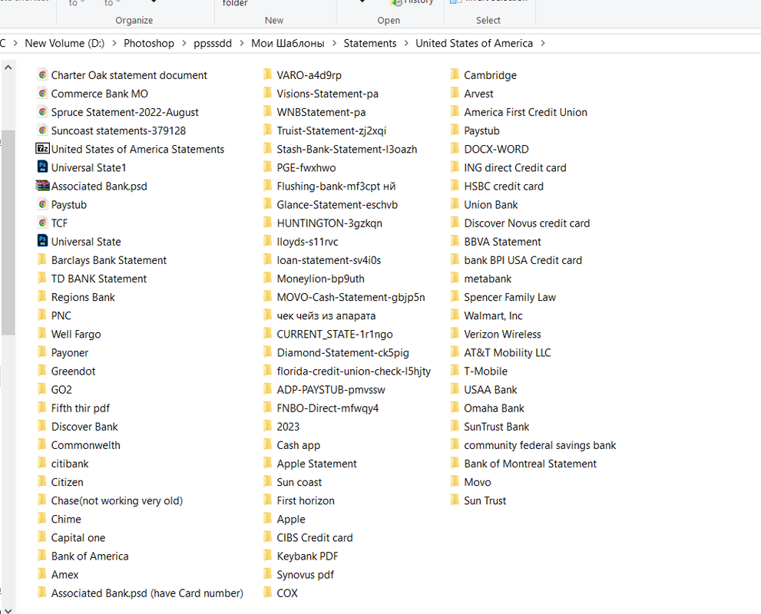
Task: Navigate to Statements breadcrumb
Action: (x=370, y=43)
